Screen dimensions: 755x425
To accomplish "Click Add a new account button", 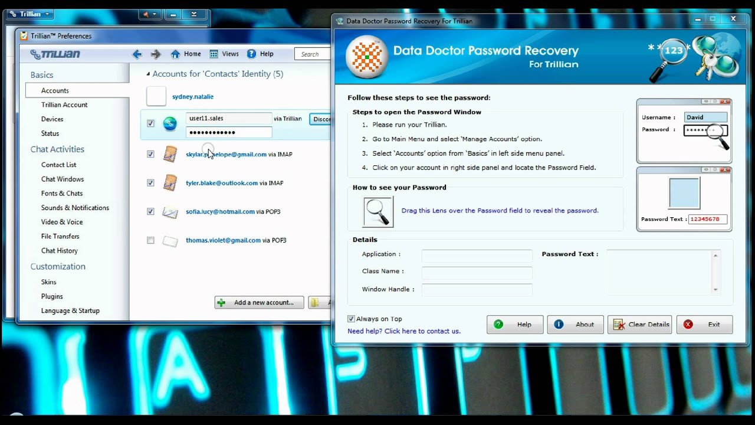I will tap(259, 302).
